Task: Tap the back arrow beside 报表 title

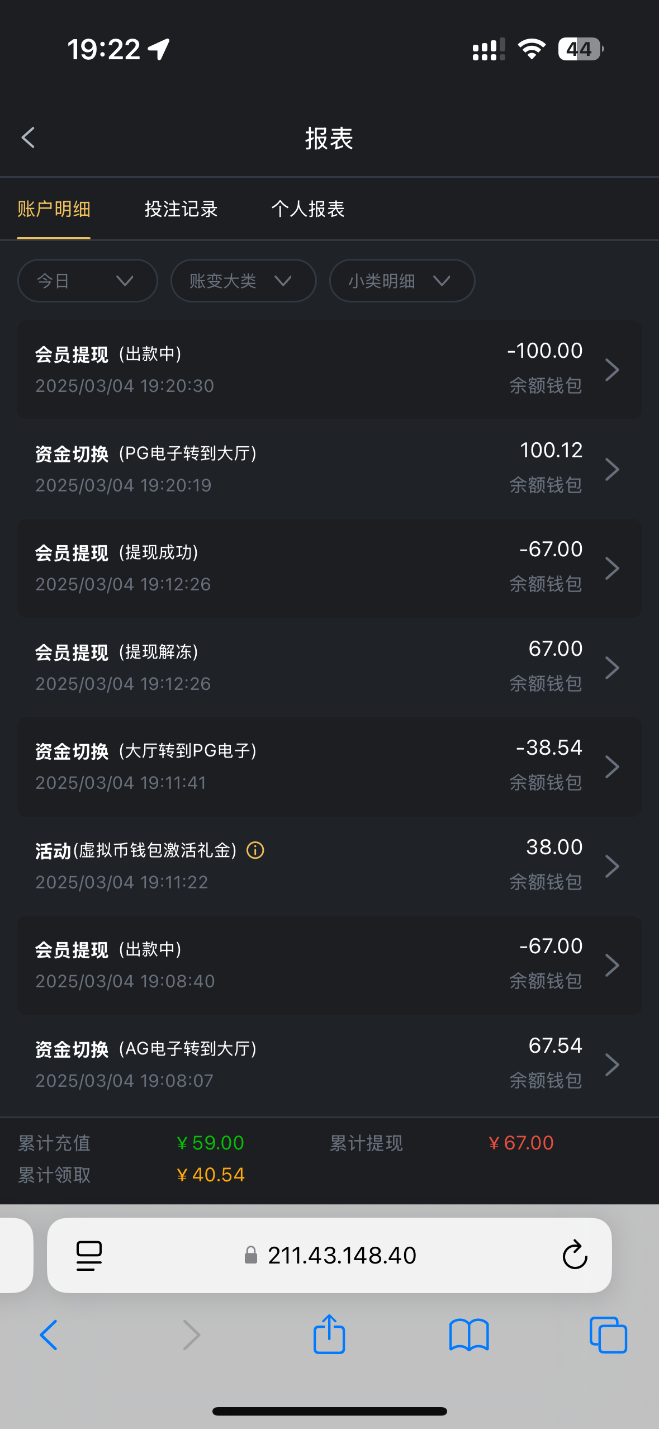Action: pyautogui.click(x=28, y=138)
